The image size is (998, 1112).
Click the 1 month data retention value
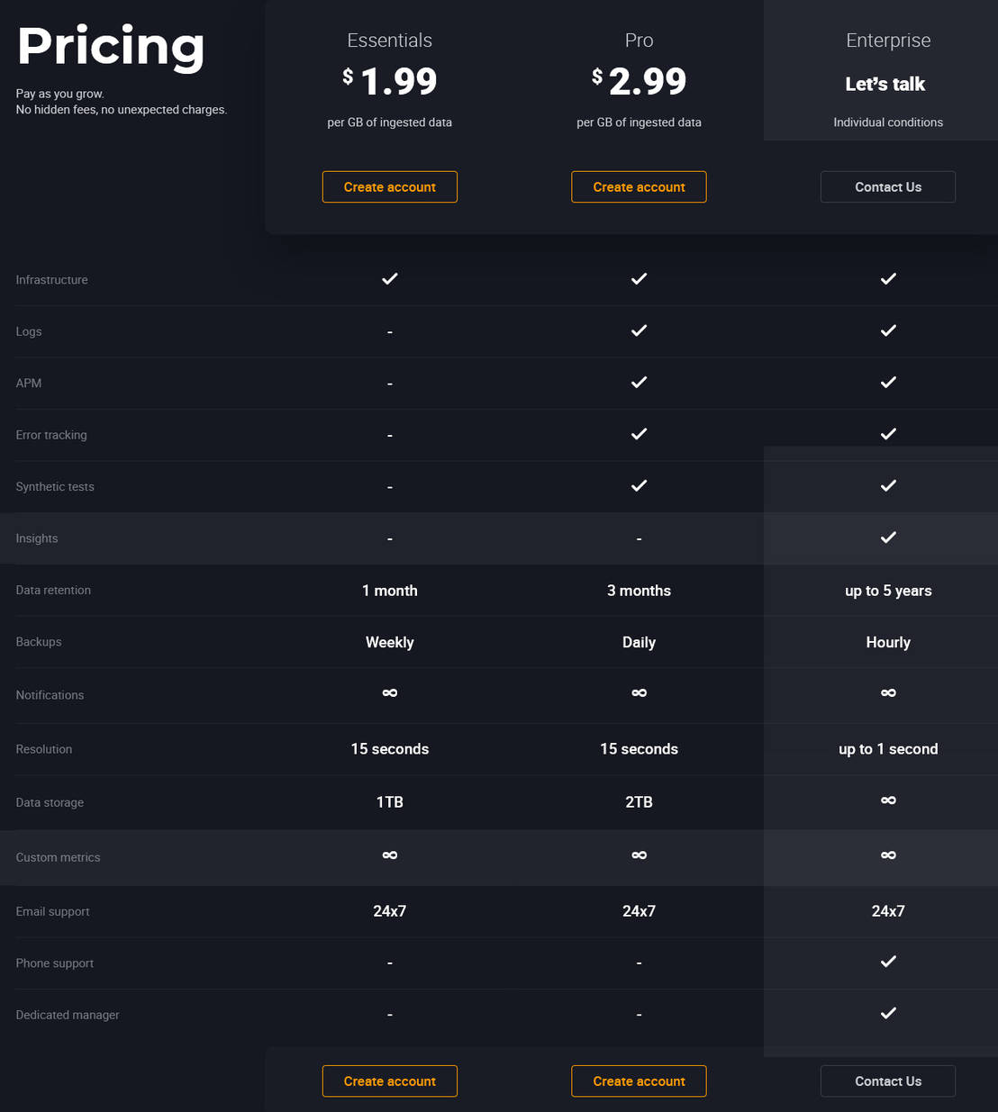coord(390,591)
